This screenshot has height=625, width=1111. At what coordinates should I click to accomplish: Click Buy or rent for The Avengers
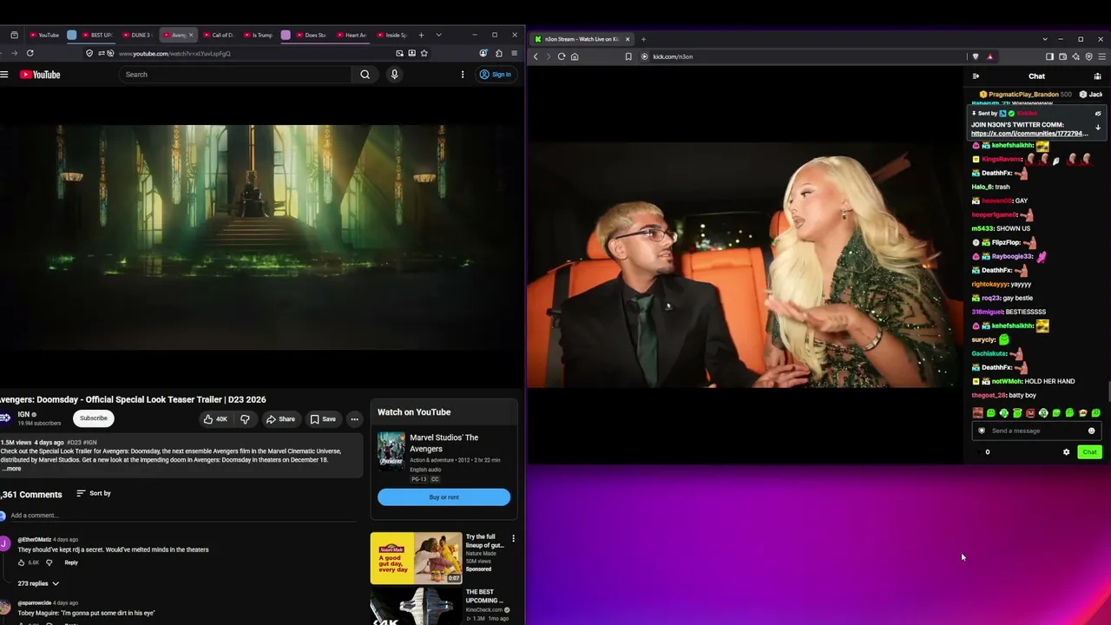(x=444, y=497)
